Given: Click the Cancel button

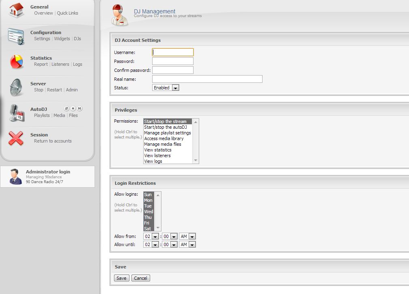Looking at the screenshot, I should point(140,278).
